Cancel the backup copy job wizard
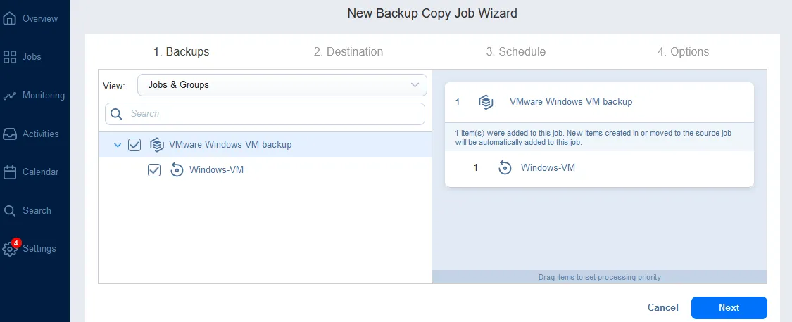Image resolution: width=792 pixels, height=322 pixels. tap(662, 308)
